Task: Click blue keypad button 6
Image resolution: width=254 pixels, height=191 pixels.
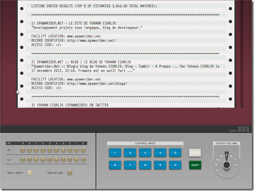Action: click(x=115, y=165)
